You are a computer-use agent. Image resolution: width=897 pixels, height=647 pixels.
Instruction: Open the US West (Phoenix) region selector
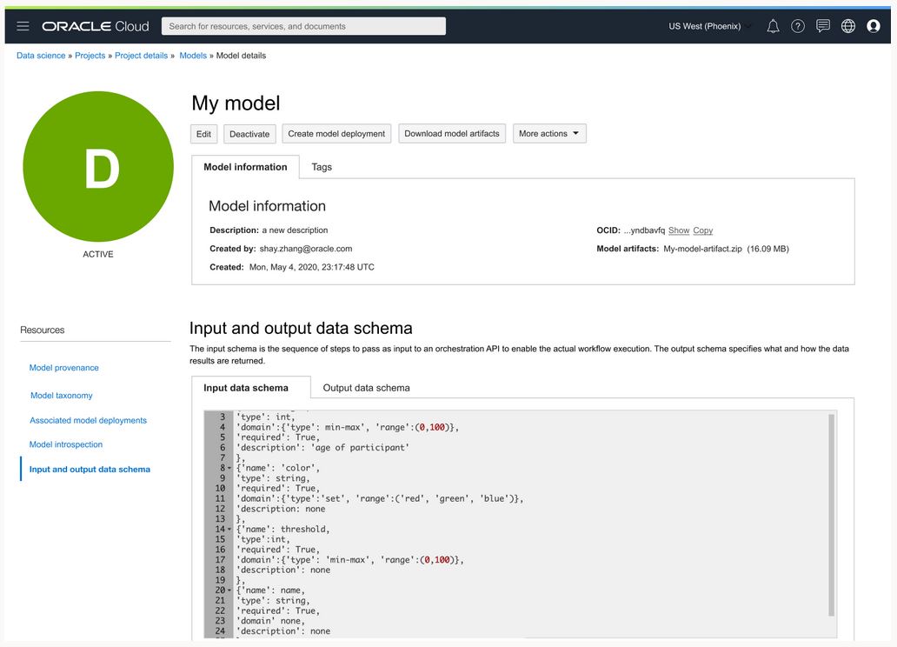[x=708, y=26]
